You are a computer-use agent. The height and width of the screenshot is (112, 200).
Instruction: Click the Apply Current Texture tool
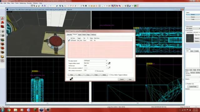[2, 44]
